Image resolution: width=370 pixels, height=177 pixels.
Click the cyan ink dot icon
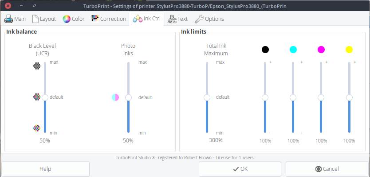coord(293,49)
